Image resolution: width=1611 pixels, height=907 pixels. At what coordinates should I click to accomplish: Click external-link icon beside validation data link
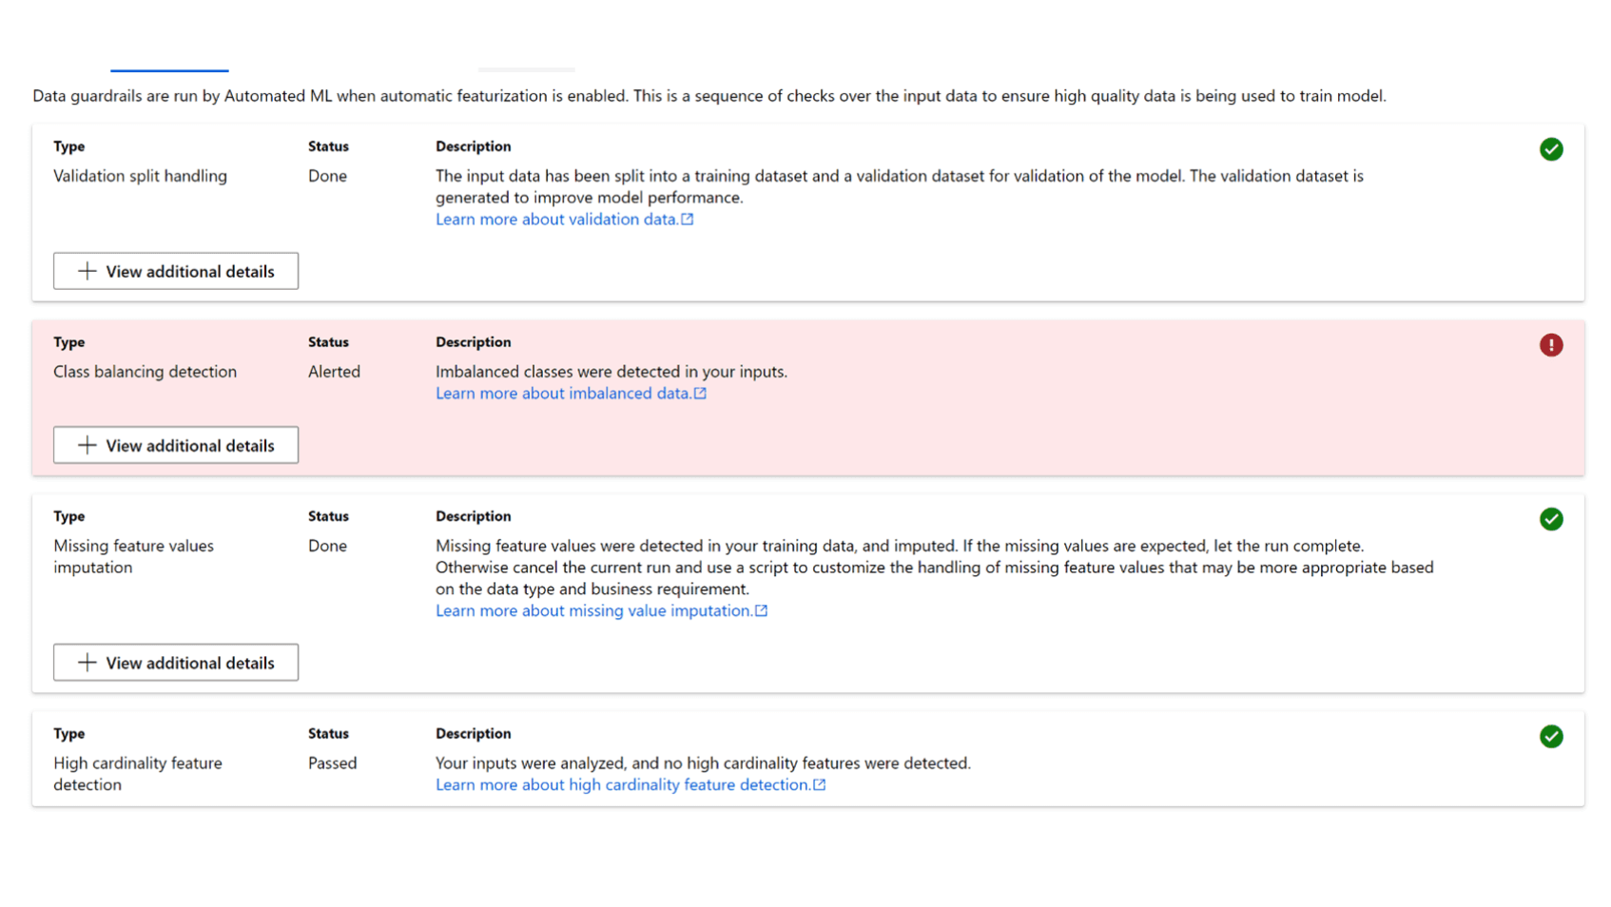pos(688,220)
